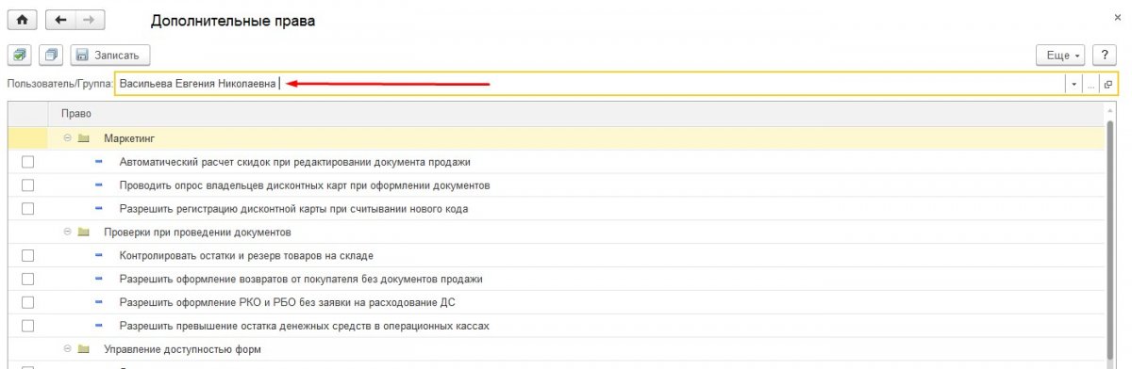This screenshot has width=1132, height=369.
Task: Open the selected user with the open icon
Action: coord(1108,85)
